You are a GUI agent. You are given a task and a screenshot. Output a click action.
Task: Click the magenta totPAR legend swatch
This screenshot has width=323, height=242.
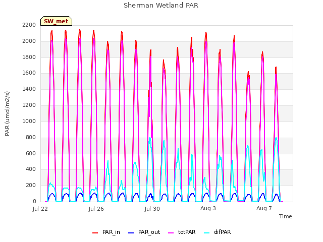point(171,232)
